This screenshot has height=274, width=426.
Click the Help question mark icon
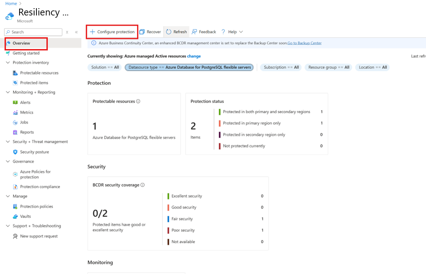click(223, 32)
